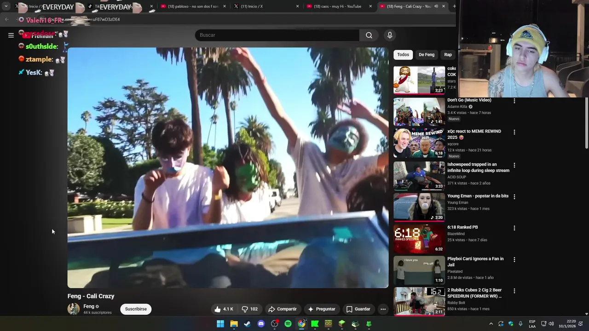Image resolution: width=589 pixels, height=331 pixels.
Task: Click the page vertical scrollbar
Action: click(x=586, y=124)
